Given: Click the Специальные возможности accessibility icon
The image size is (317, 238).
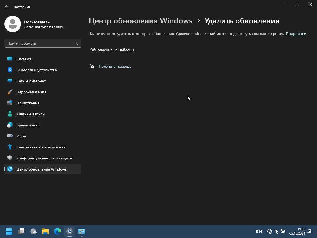Looking at the screenshot, I should (x=10, y=147).
